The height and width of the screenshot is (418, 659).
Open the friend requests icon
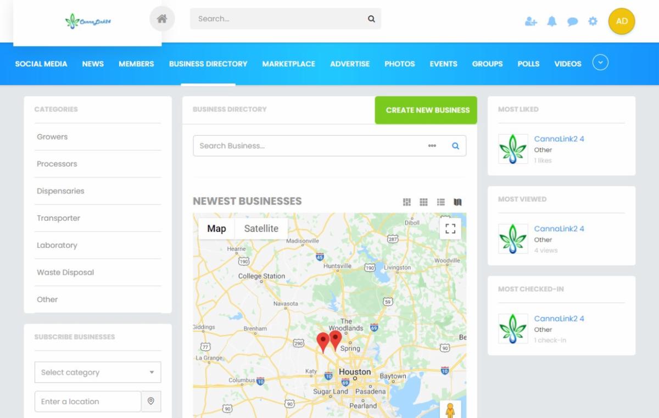click(x=530, y=21)
